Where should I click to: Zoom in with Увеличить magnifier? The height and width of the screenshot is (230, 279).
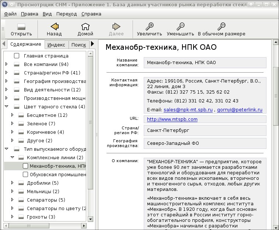click(x=150, y=26)
